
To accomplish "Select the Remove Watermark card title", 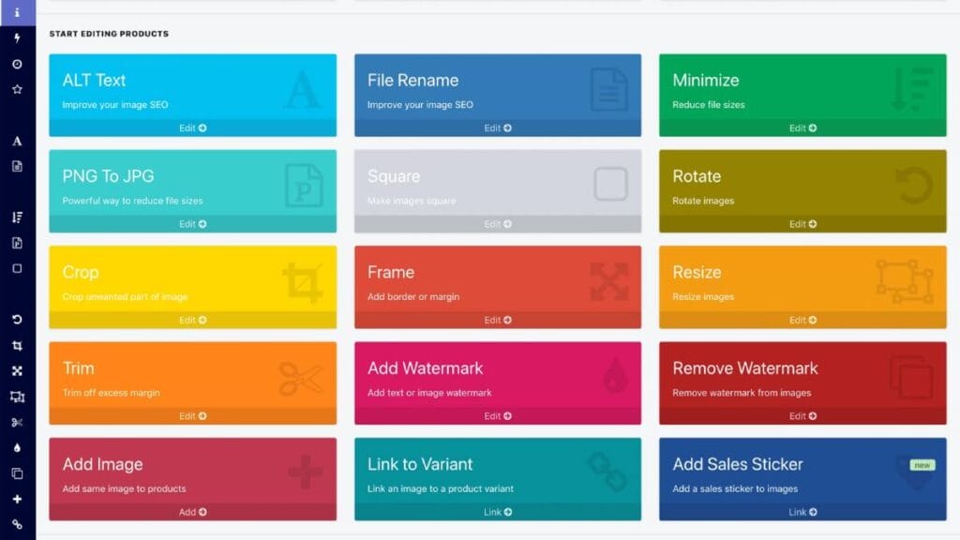I will pyautogui.click(x=744, y=368).
